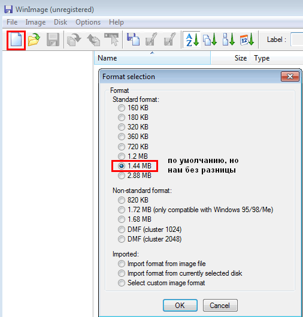Confirm format with OK button

click(x=180, y=305)
